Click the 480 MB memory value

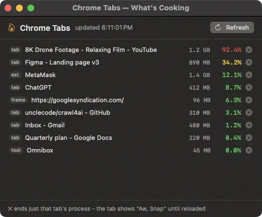[199, 125]
